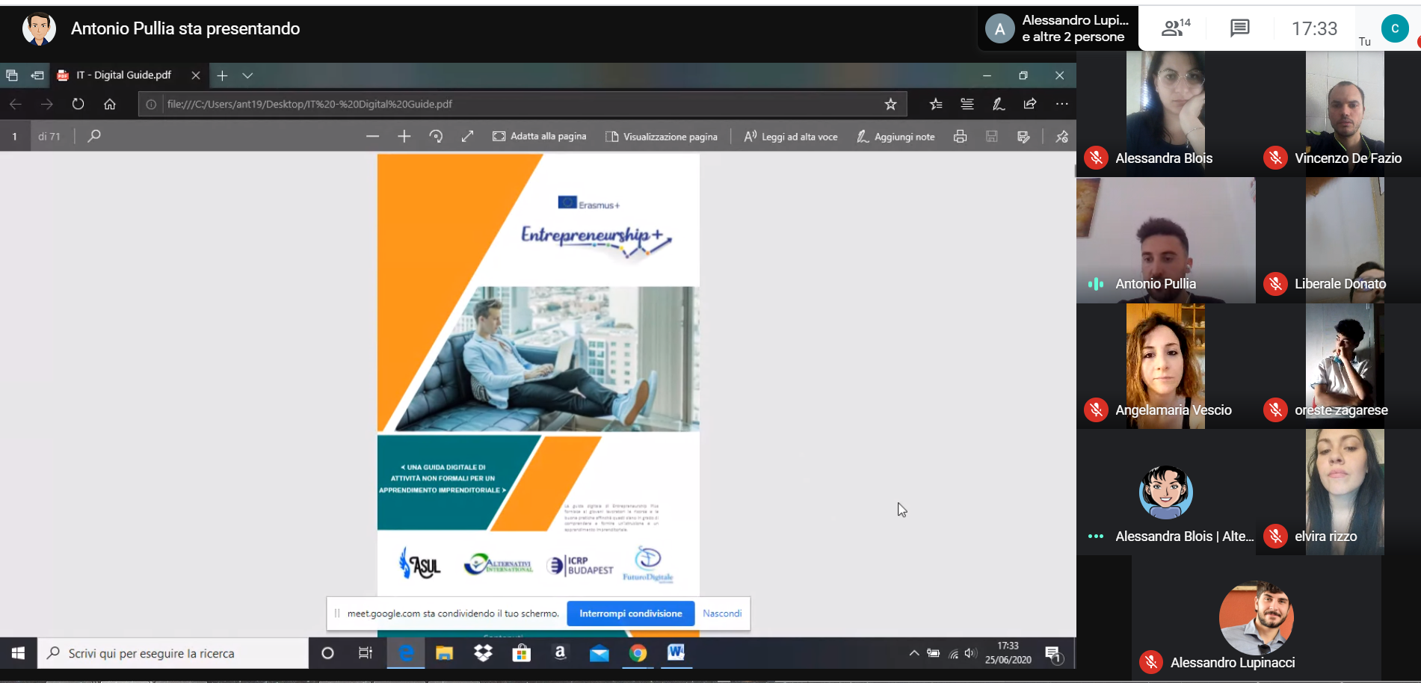The height and width of the screenshot is (683, 1421).
Task: Save the PDF document
Action: pos(992,136)
